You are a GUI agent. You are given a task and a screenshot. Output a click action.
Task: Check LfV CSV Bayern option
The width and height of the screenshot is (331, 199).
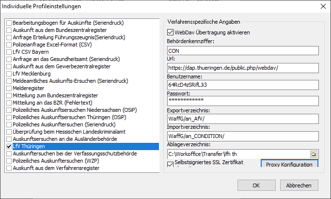click(x=9, y=52)
